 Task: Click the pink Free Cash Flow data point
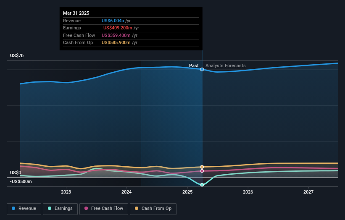202,171
